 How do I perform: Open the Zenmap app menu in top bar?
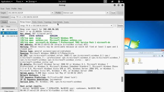(x=31, y=2)
